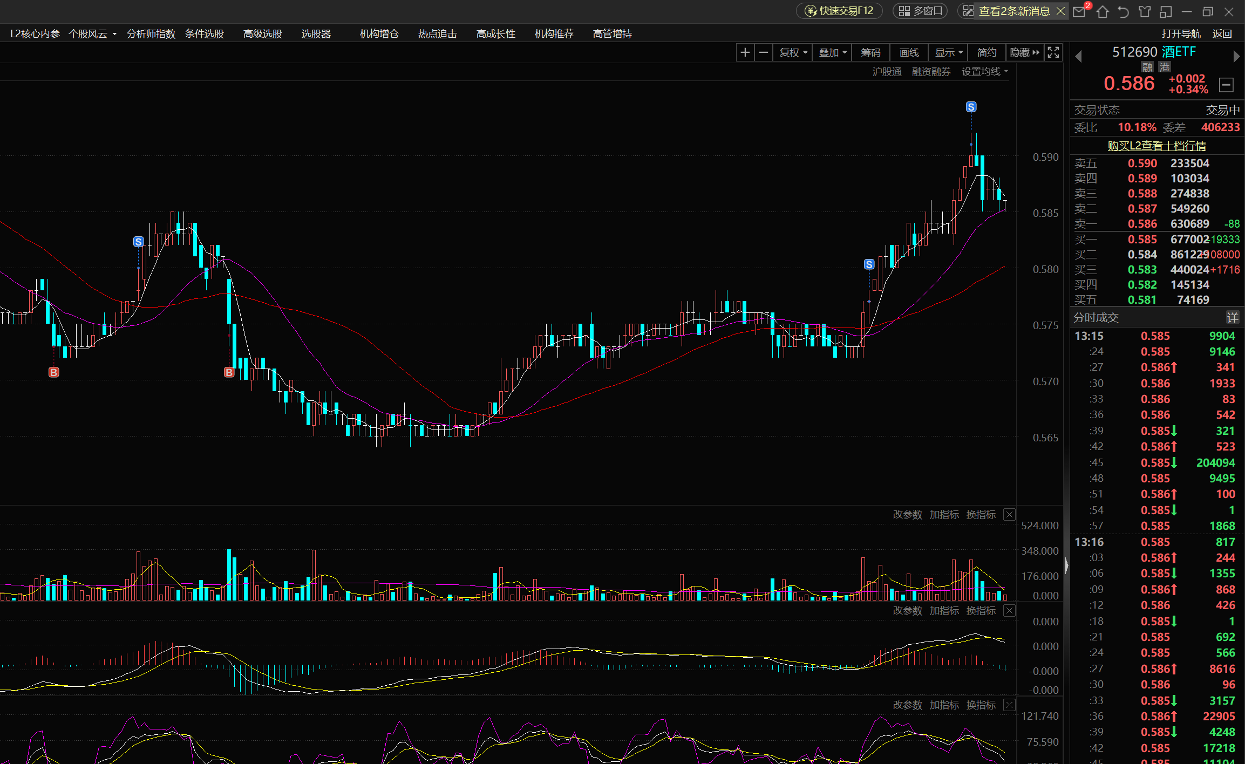This screenshot has width=1245, height=764.
Task: Close the bottom indicator panel
Action: click(x=1009, y=705)
